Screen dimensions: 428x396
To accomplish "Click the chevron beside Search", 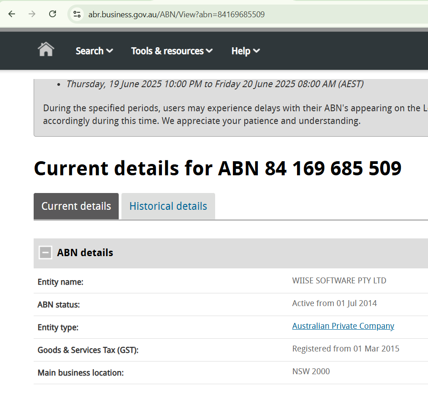I will pos(110,51).
